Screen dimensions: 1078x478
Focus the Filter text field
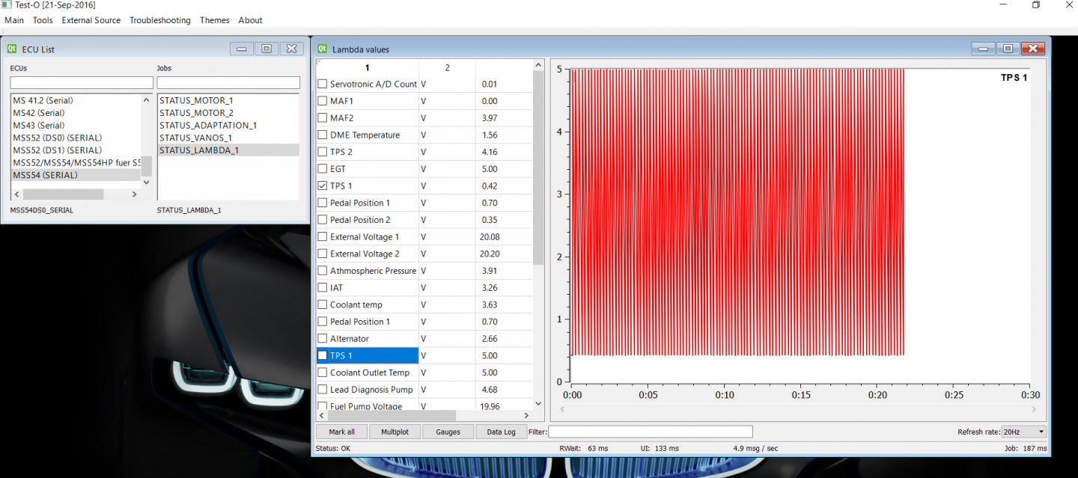click(x=650, y=432)
